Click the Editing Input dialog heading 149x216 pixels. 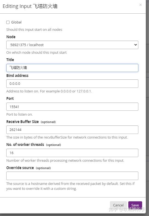pos(30,6)
